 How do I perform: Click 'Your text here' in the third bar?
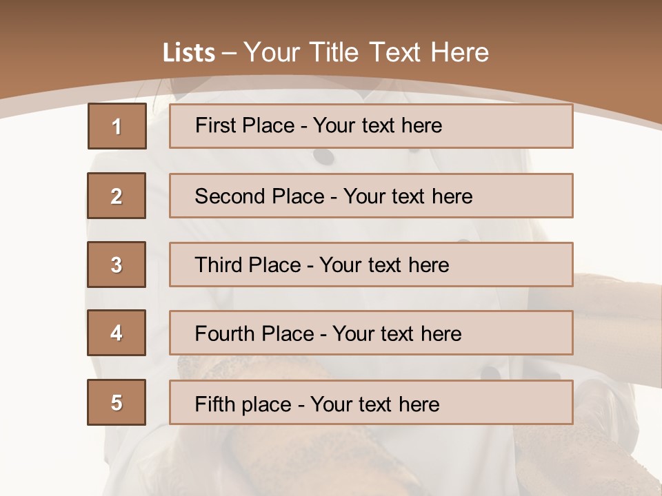[385, 265]
